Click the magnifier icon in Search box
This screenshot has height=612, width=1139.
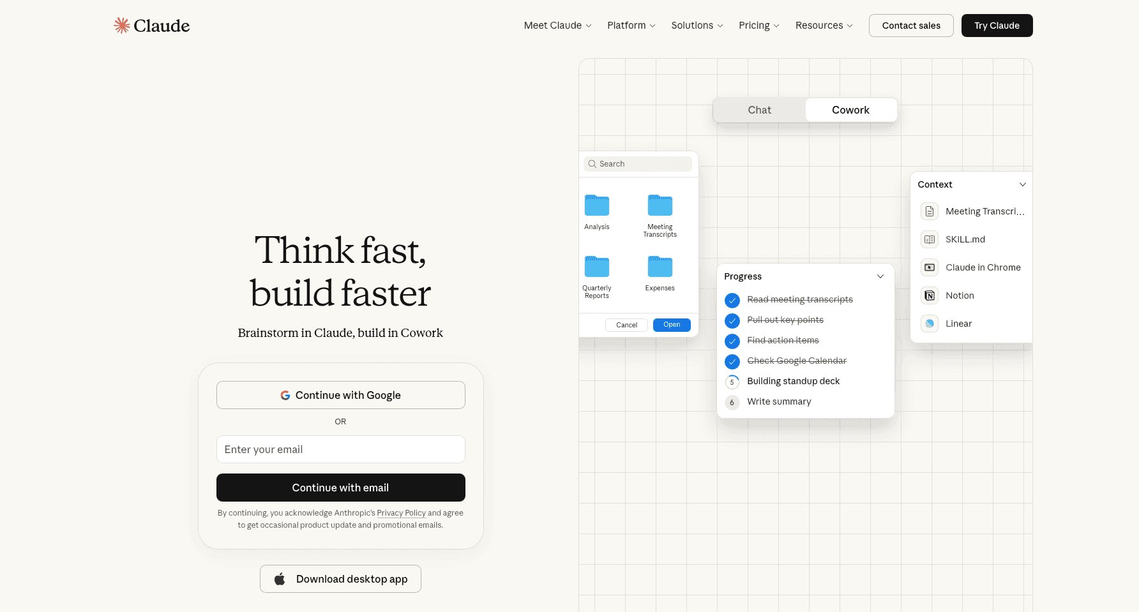point(592,164)
